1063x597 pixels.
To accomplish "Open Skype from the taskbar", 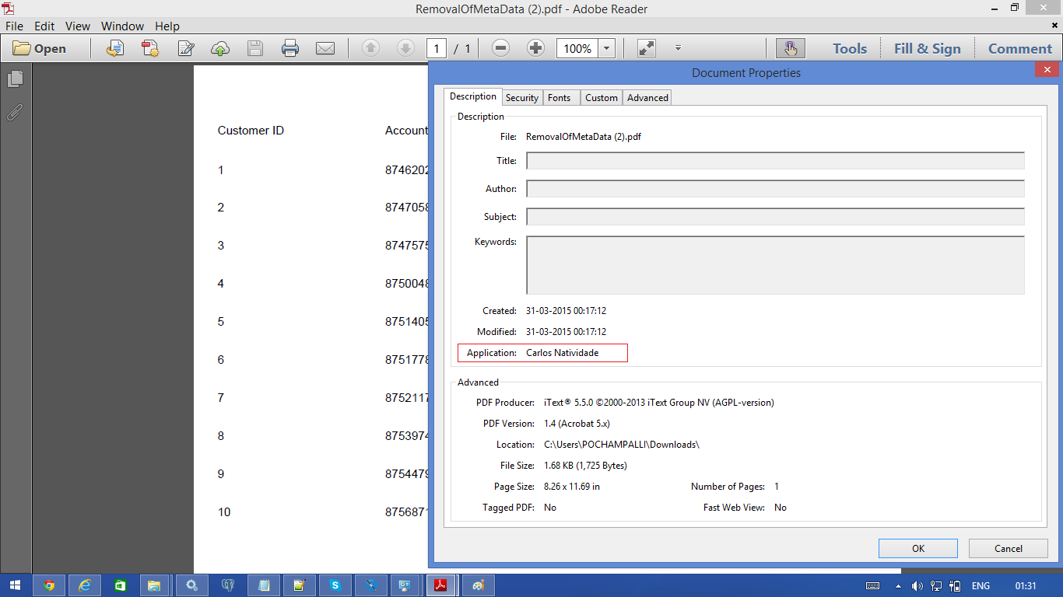I will click(335, 585).
